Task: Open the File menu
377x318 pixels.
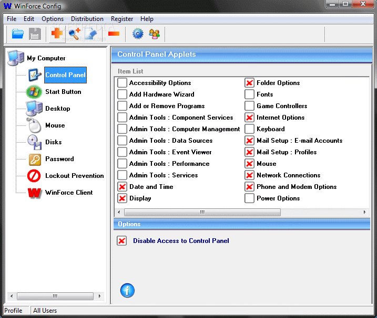Action: [12, 19]
